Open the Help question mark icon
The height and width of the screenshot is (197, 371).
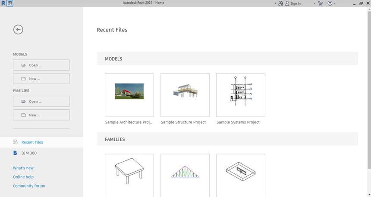pos(330,3)
